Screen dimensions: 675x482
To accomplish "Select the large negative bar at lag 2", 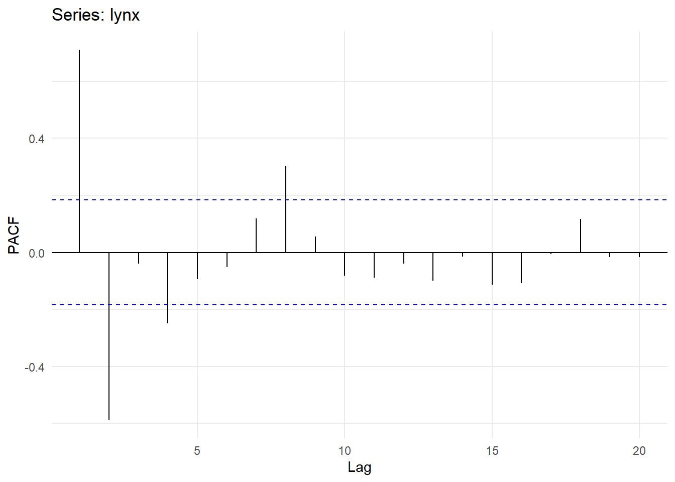I will 109,336.
